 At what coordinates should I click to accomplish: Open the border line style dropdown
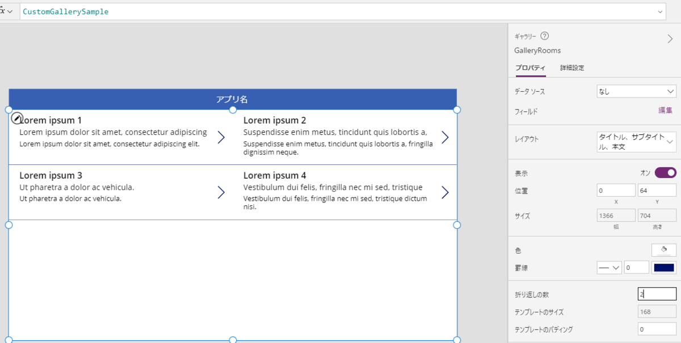click(609, 268)
